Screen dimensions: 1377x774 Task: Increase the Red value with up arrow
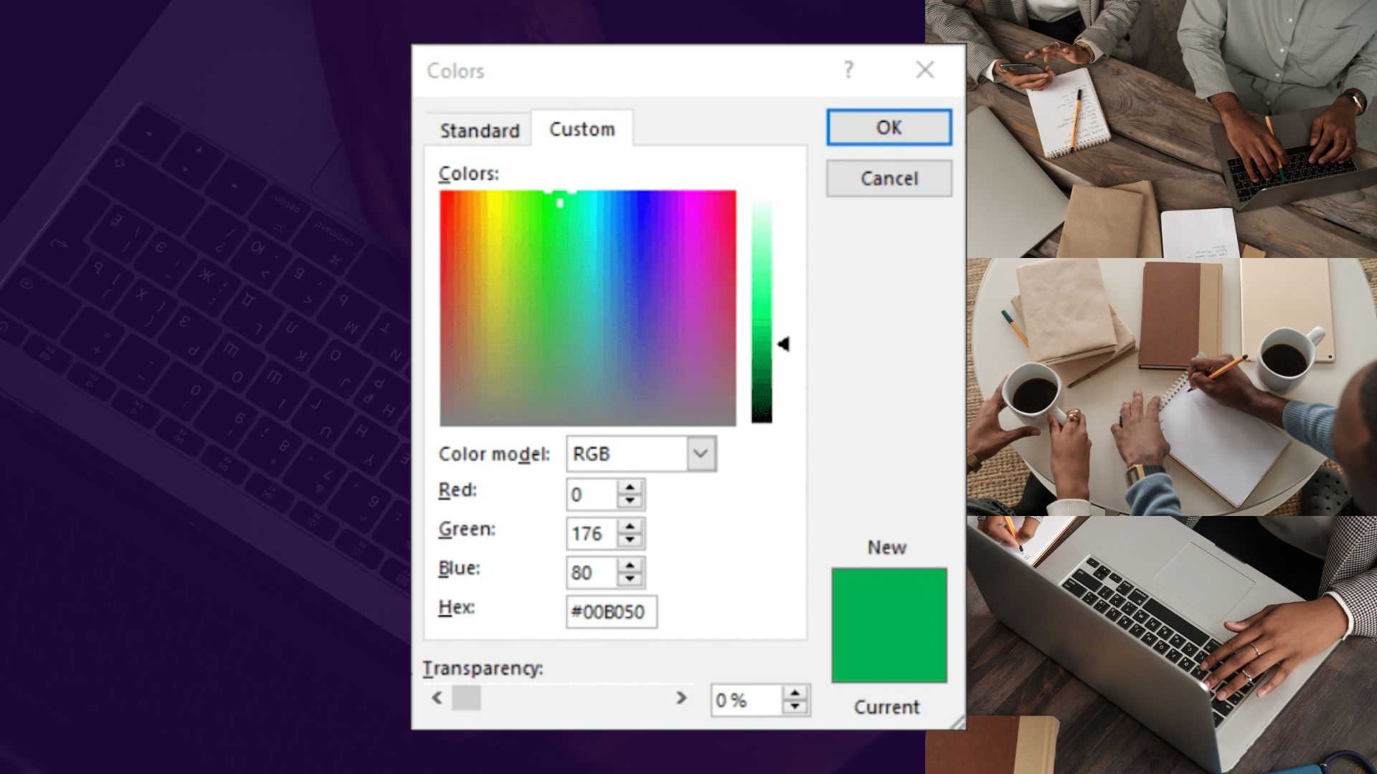[630, 487]
